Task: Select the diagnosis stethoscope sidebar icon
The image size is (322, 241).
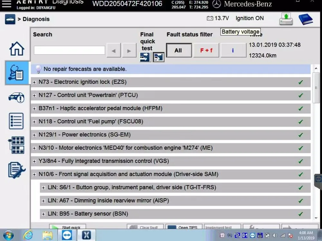Action: (17, 73)
